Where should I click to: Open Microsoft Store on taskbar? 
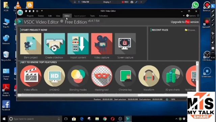(x=74, y=119)
